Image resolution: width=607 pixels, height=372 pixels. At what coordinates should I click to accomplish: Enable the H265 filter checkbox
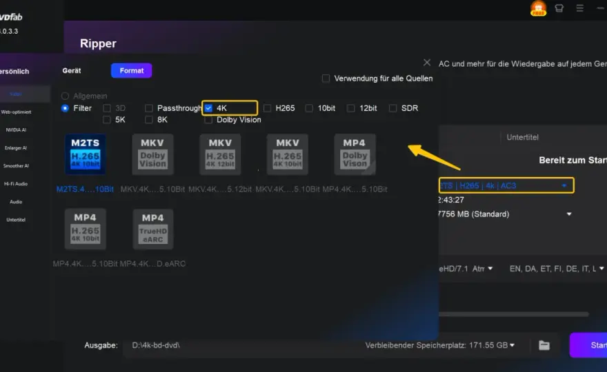tap(267, 108)
